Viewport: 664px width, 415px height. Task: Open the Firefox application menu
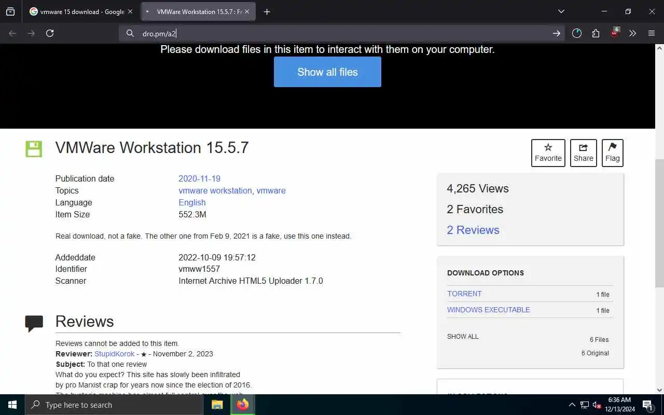click(652, 33)
